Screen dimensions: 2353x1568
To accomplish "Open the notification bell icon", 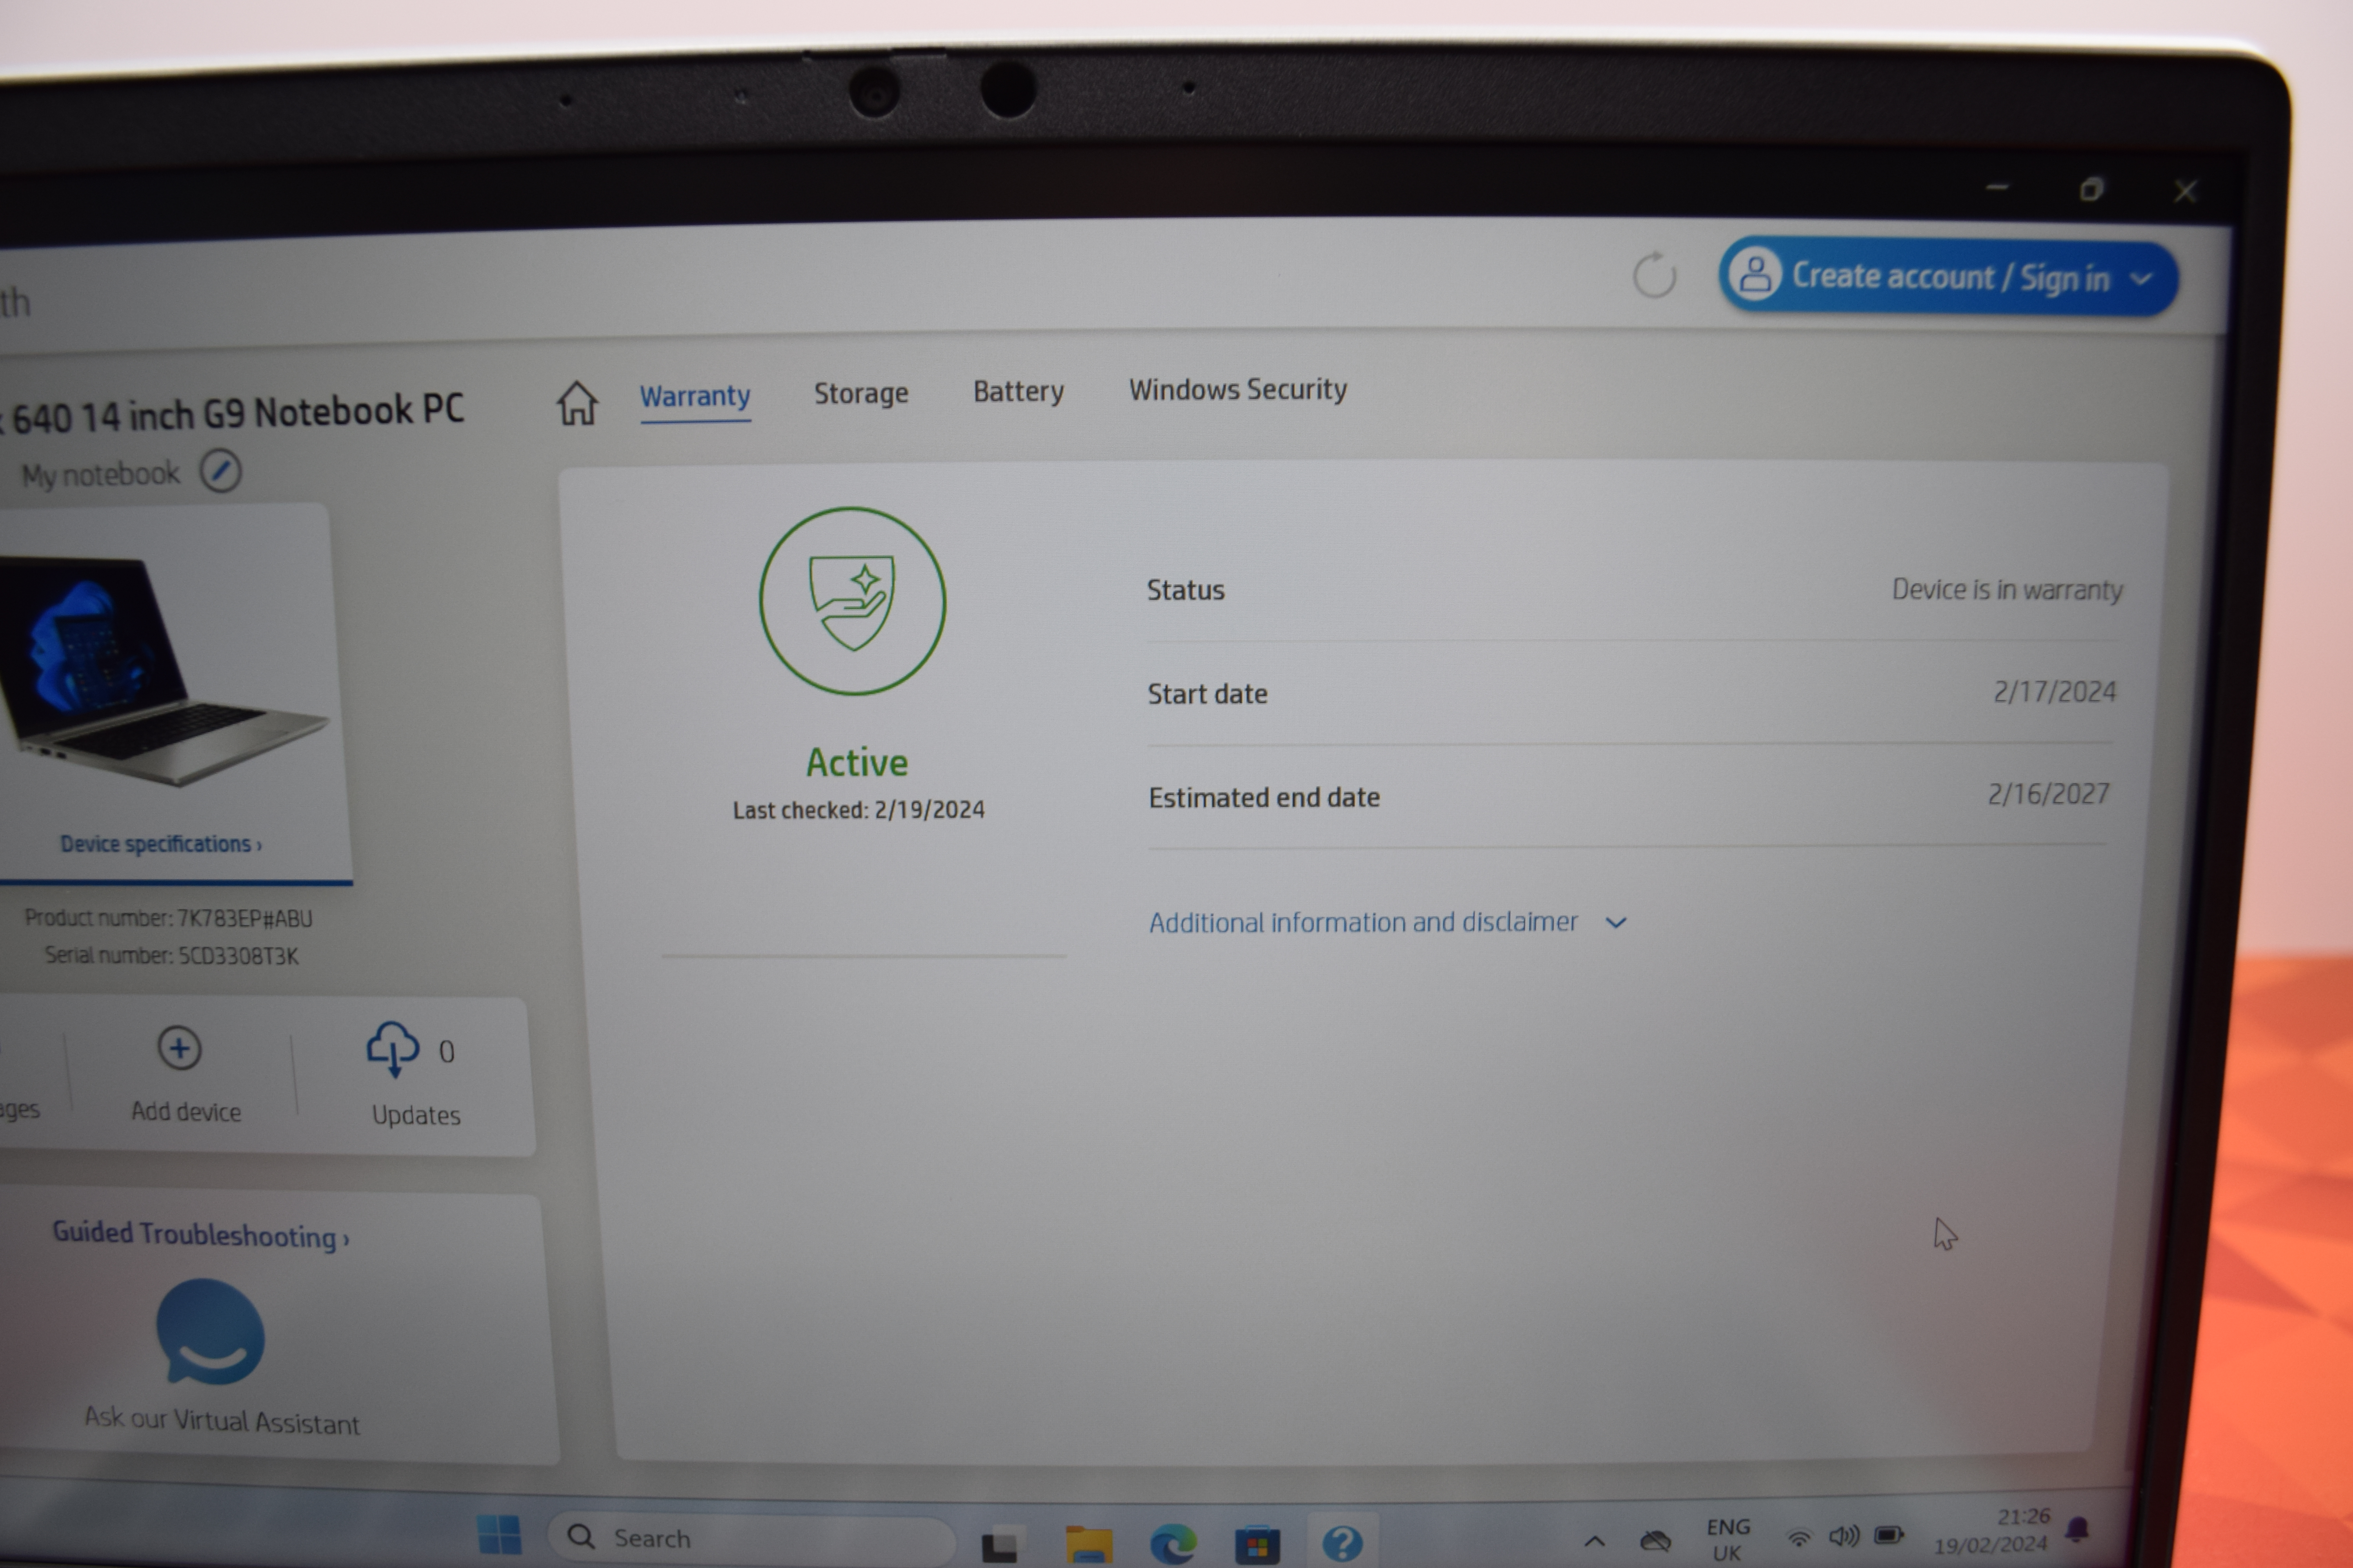I will pyautogui.click(x=2078, y=1529).
